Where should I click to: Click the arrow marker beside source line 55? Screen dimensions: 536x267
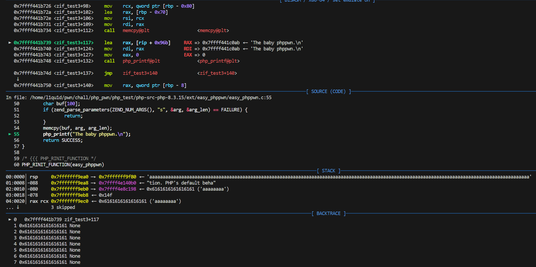(10, 134)
